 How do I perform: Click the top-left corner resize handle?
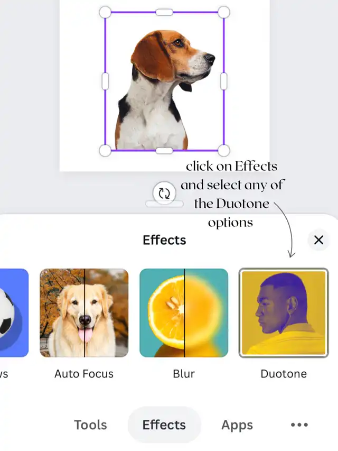coord(105,12)
